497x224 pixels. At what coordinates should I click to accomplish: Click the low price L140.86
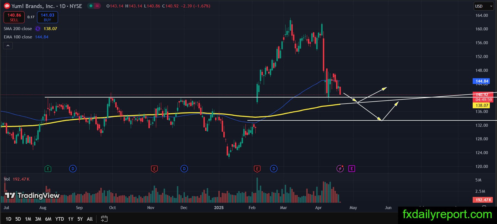(152, 6)
